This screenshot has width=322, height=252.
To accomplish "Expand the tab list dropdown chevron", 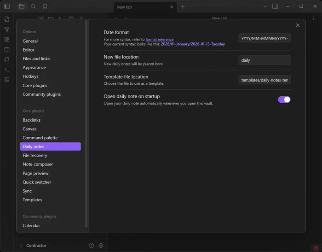I will 265,6.
